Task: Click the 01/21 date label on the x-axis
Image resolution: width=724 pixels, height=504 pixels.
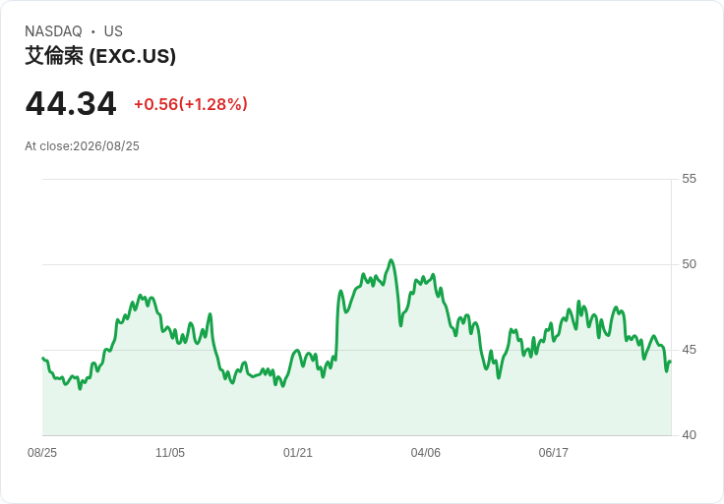Action: 298,453
